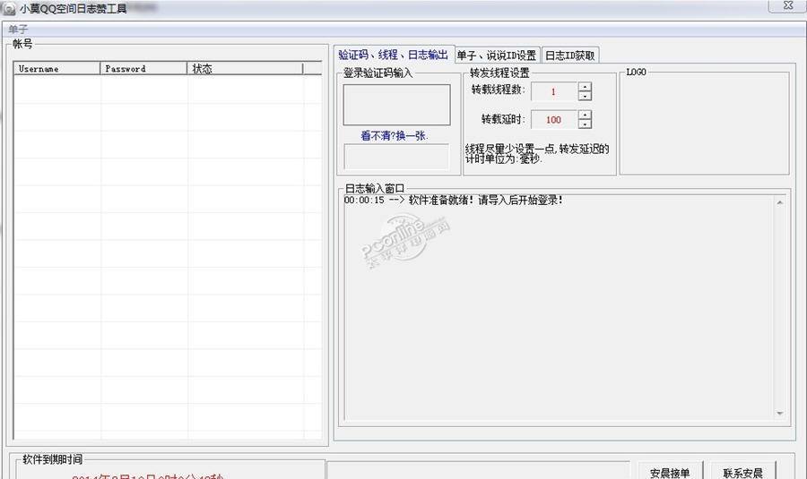The width and height of the screenshot is (807, 479).
Task: Switch to 验证码、线程、日志输出 tab
Action: pos(394,55)
